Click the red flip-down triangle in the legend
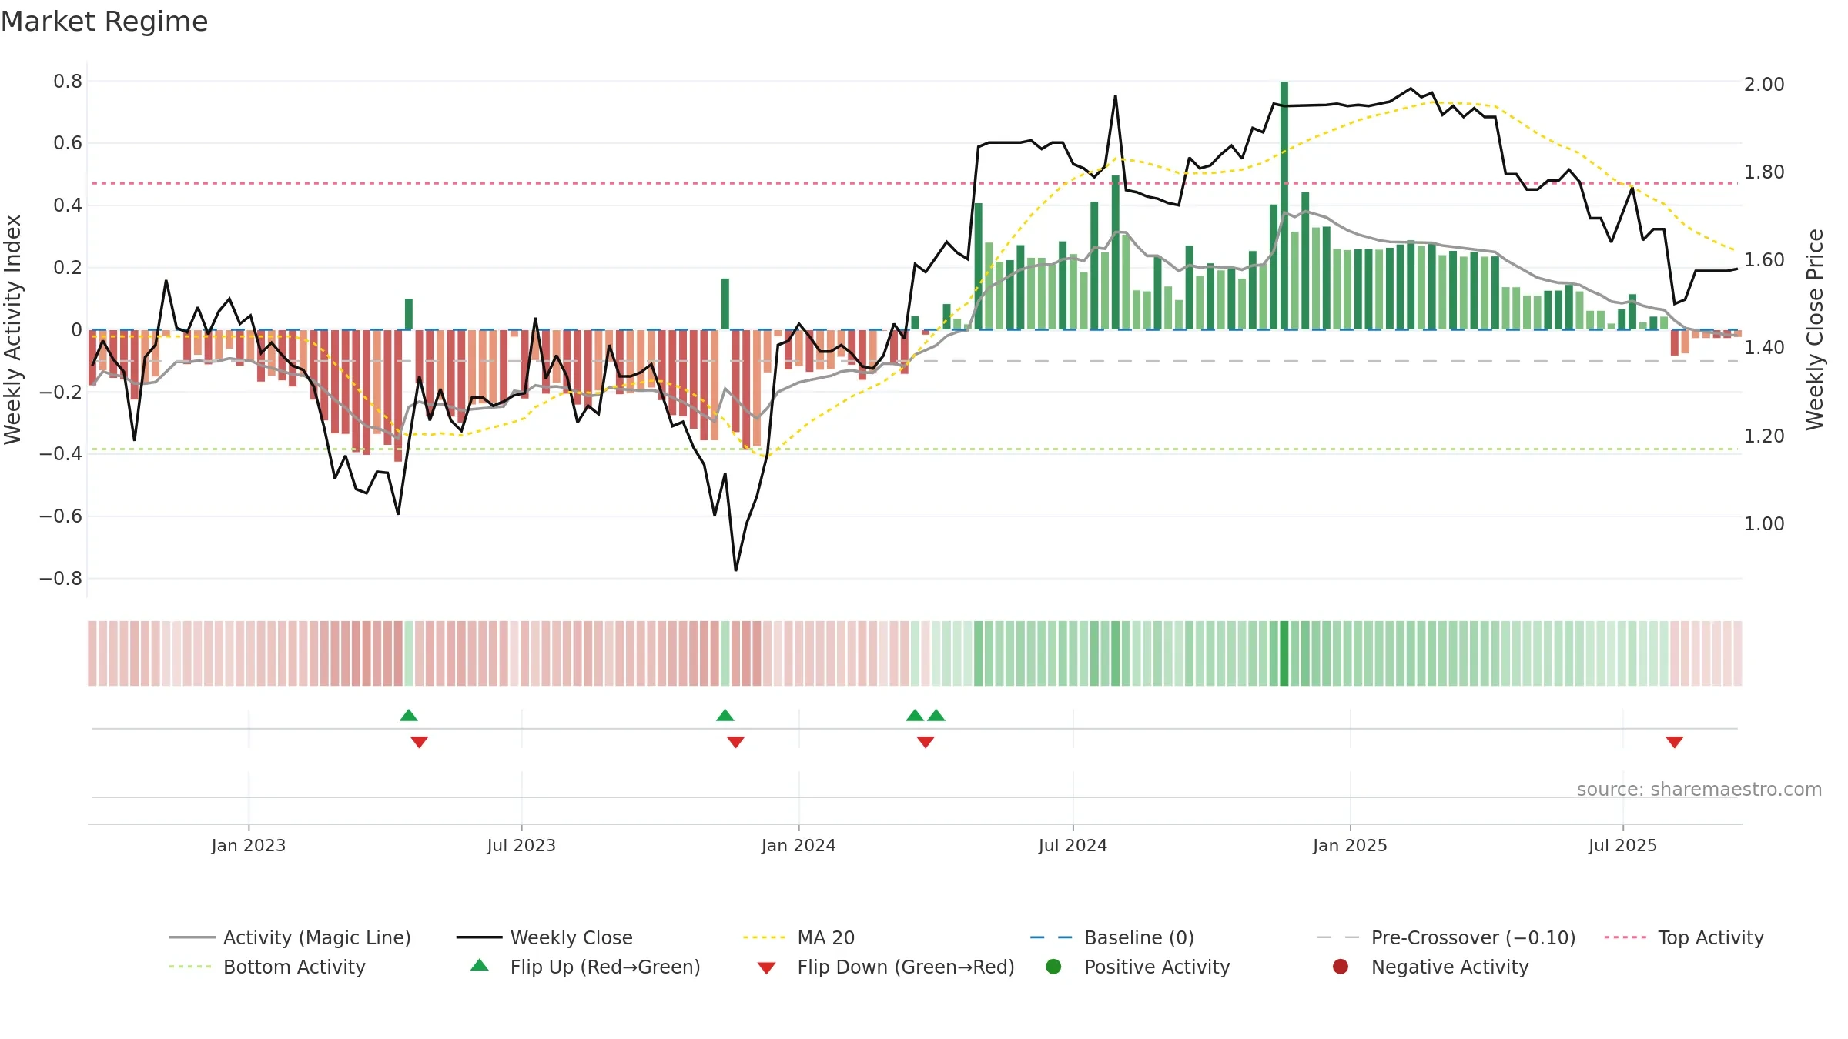The height and width of the screenshot is (1039, 1848). (766, 968)
